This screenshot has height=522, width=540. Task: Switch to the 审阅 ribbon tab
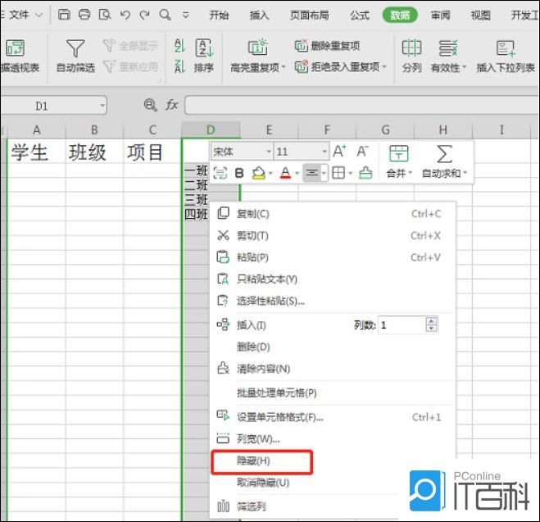pos(440,15)
